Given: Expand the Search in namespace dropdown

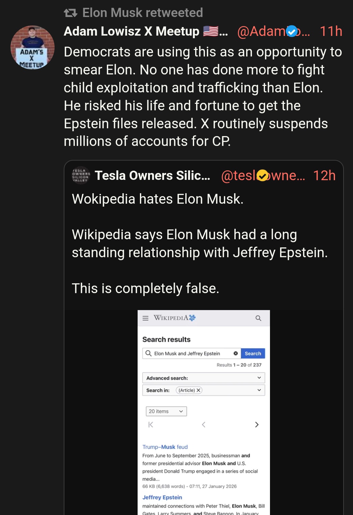Looking at the screenshot, I should 259,390.
